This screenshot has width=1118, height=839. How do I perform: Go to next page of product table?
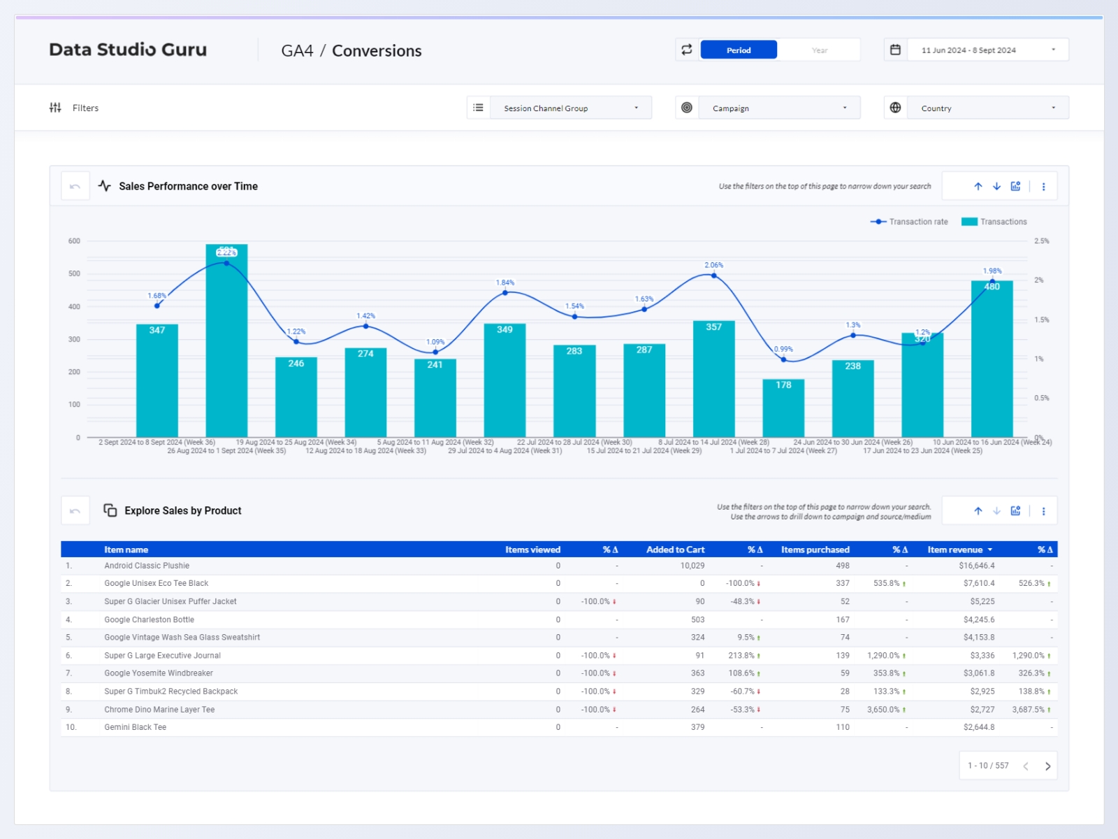pyautogui.click(x=1047, y=766)
